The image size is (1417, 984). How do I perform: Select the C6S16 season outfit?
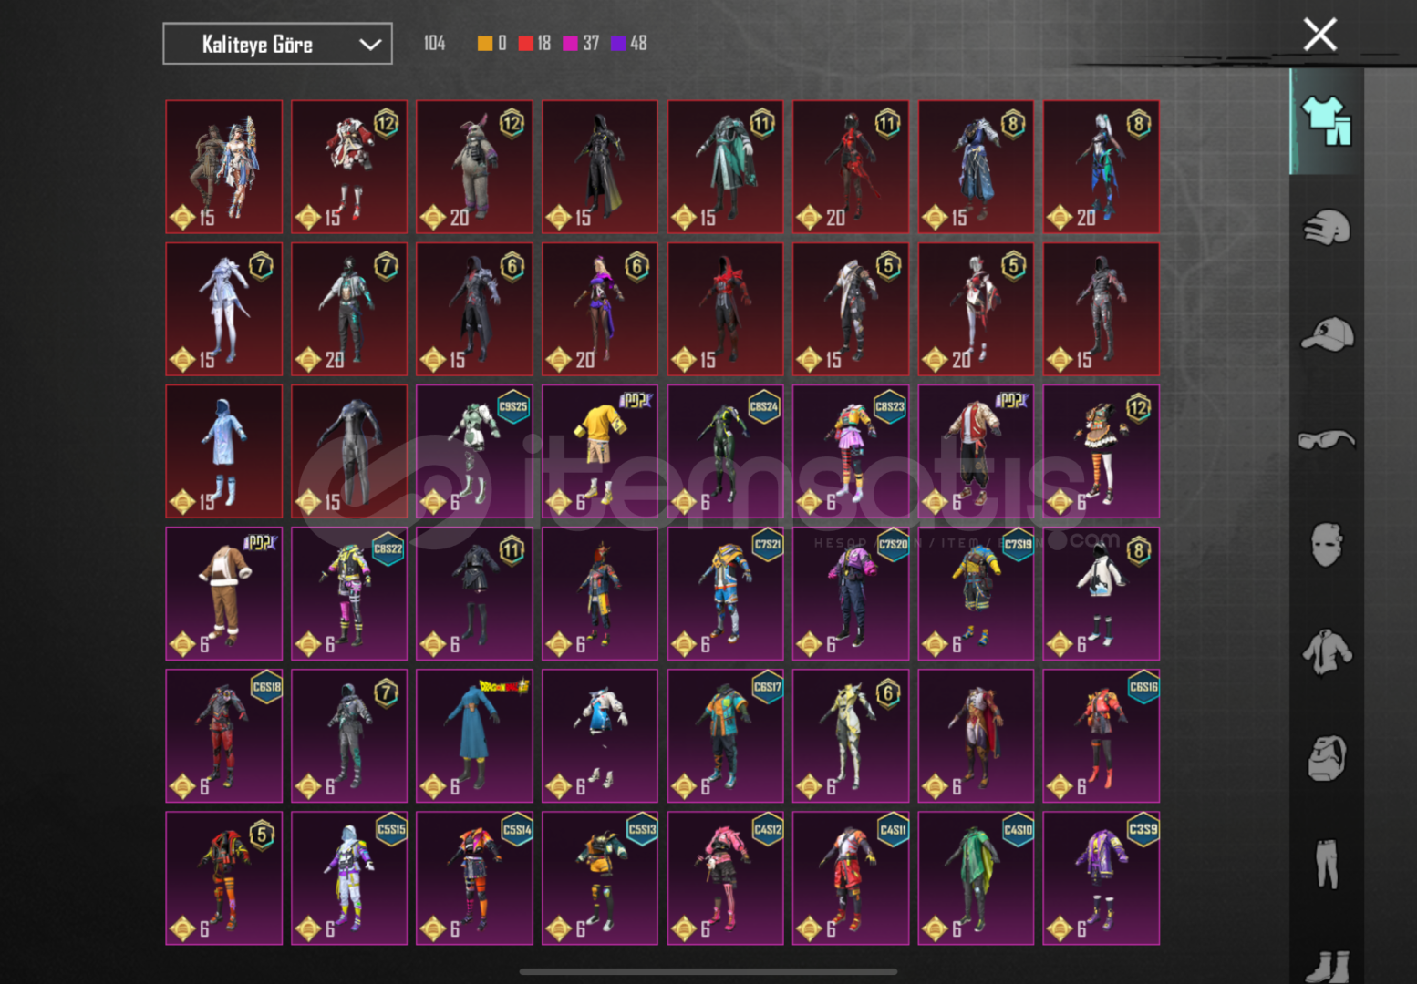pos(1102,735)
